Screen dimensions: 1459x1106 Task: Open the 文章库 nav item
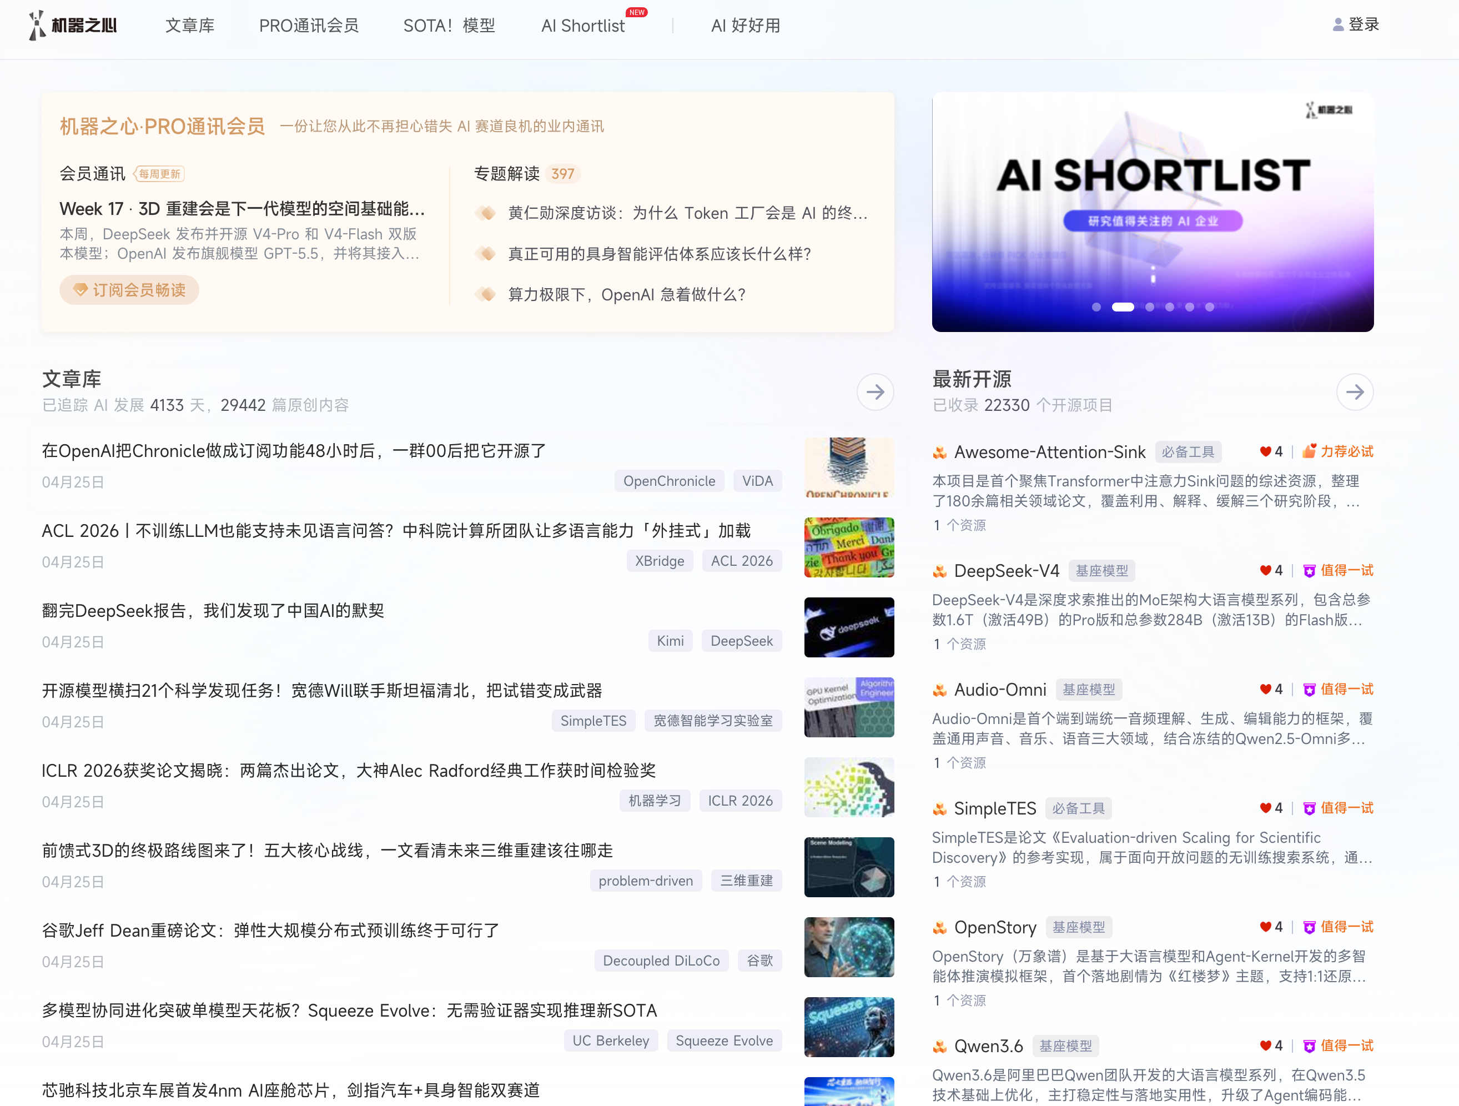[190, 26]
